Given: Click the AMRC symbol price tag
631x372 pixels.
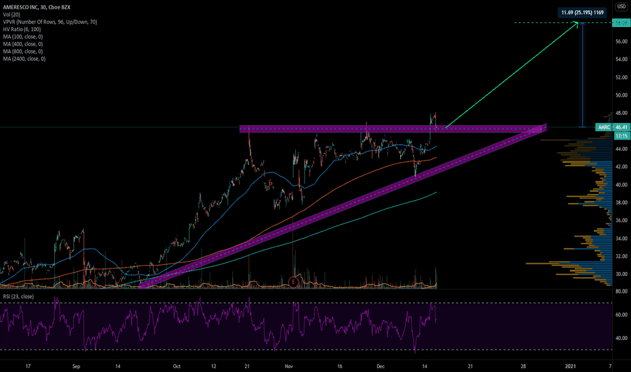Looking at the screenshot, I should [x=604, y=127].
